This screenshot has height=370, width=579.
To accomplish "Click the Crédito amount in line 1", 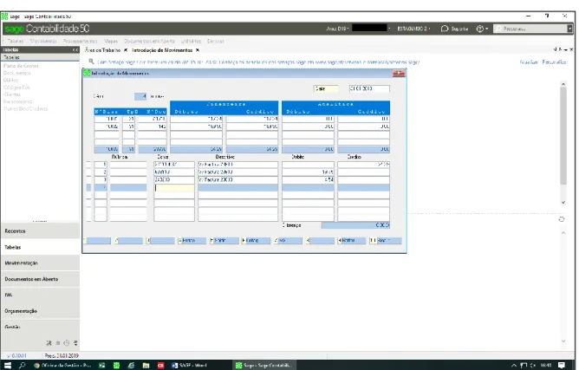I will (x=363, y=165).
